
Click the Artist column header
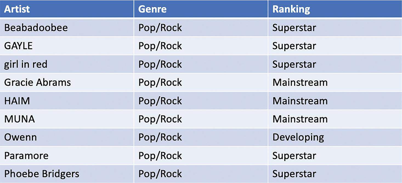coord(17,9)
